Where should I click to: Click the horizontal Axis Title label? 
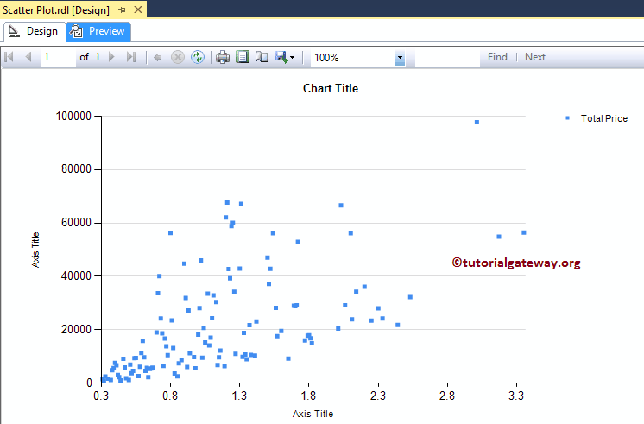point(313,414)
